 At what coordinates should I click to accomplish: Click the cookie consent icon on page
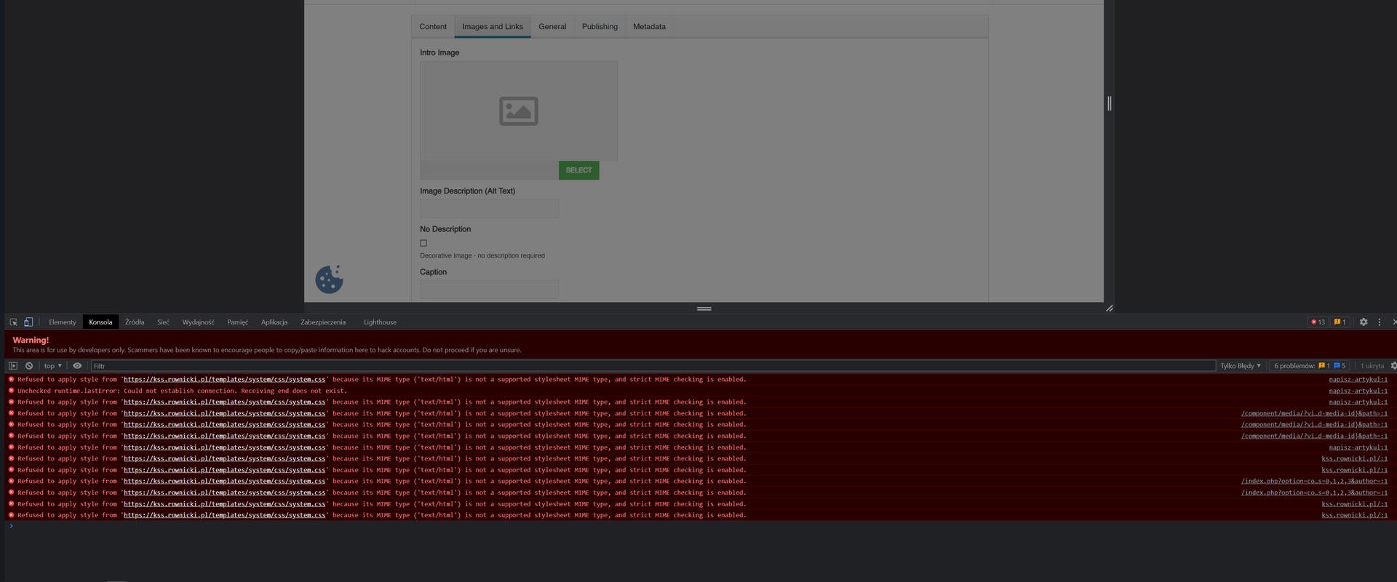(x=329, y=279)
